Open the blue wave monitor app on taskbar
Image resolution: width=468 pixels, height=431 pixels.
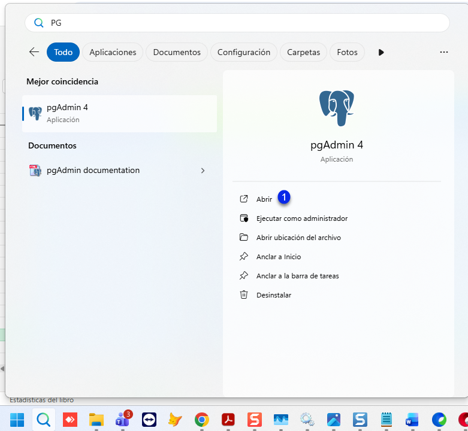pyautogui.click(x=281, y=420)
